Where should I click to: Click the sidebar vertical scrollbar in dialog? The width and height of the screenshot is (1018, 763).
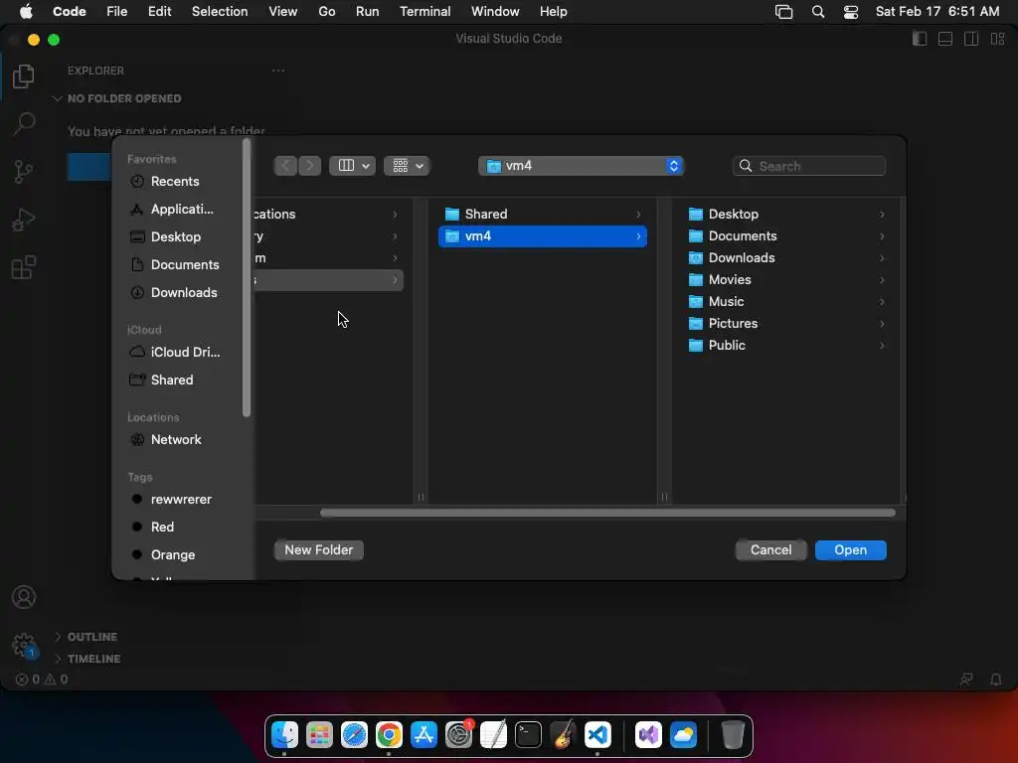click(x=247, y=278)
